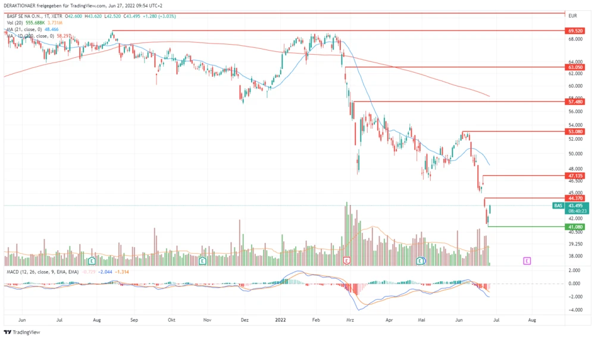The width and height of the screenshot is (595, 339).
Task: Click the red 57.480 price level label
Action: (x=575, y=102)
